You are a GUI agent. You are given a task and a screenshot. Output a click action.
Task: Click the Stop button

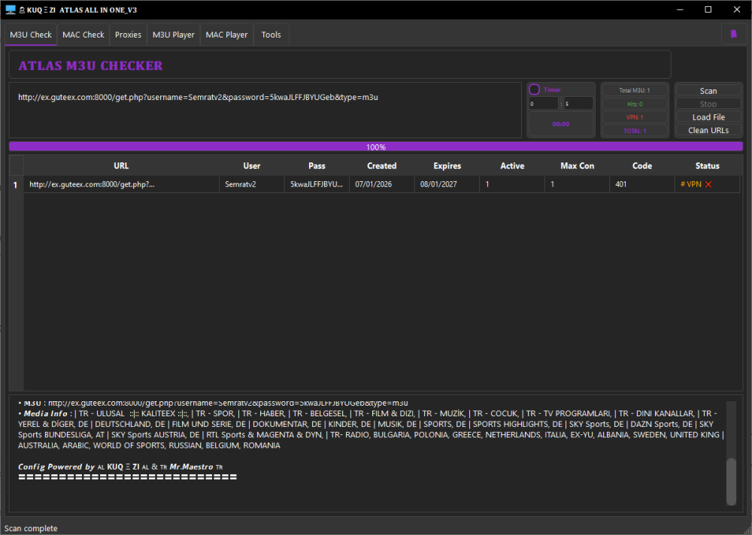[708, 104]
